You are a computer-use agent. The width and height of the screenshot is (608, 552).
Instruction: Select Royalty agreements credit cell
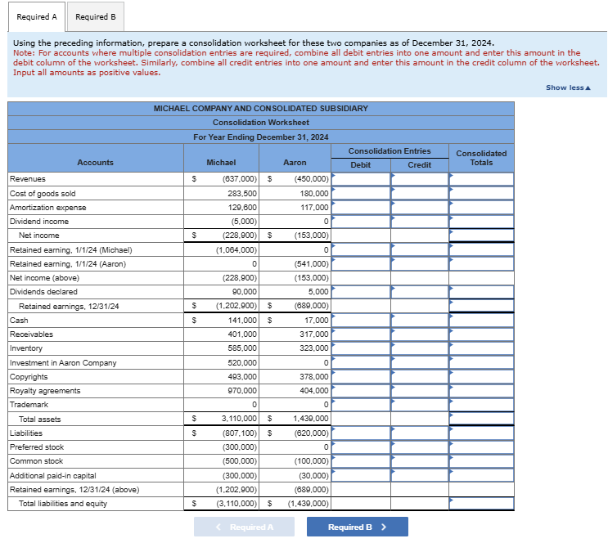(420, 390)
